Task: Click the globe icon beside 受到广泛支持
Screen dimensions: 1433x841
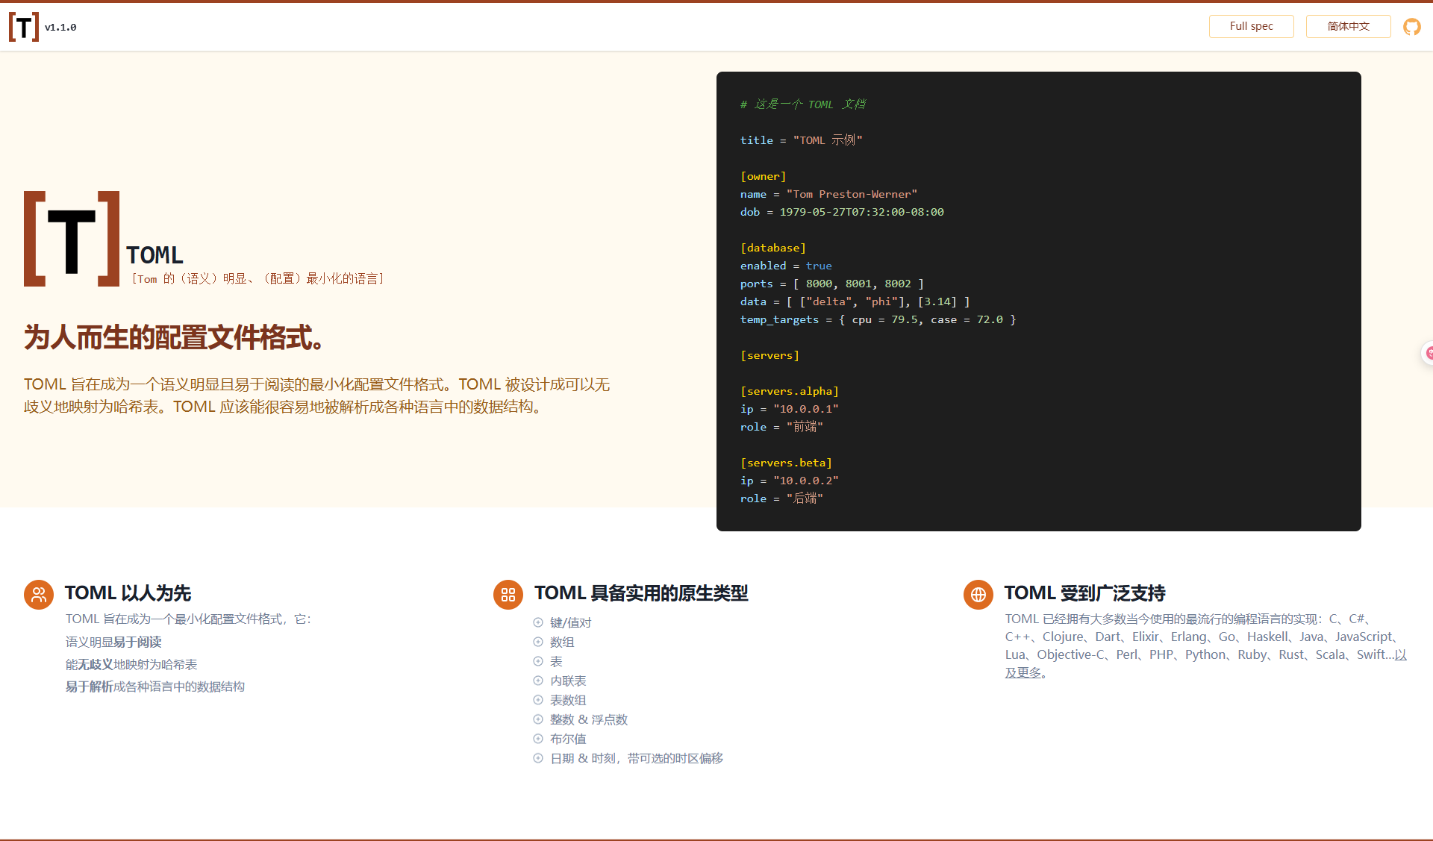Action: click(978, 595)
